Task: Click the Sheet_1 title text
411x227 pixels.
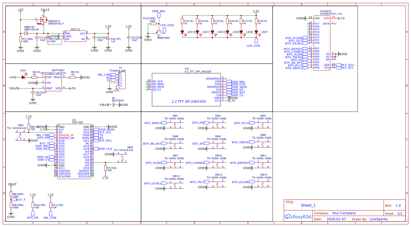Action: [308, 205]
